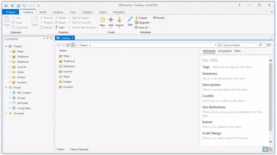
Task: Click the Remove button
Action: (x=47, y=18)
